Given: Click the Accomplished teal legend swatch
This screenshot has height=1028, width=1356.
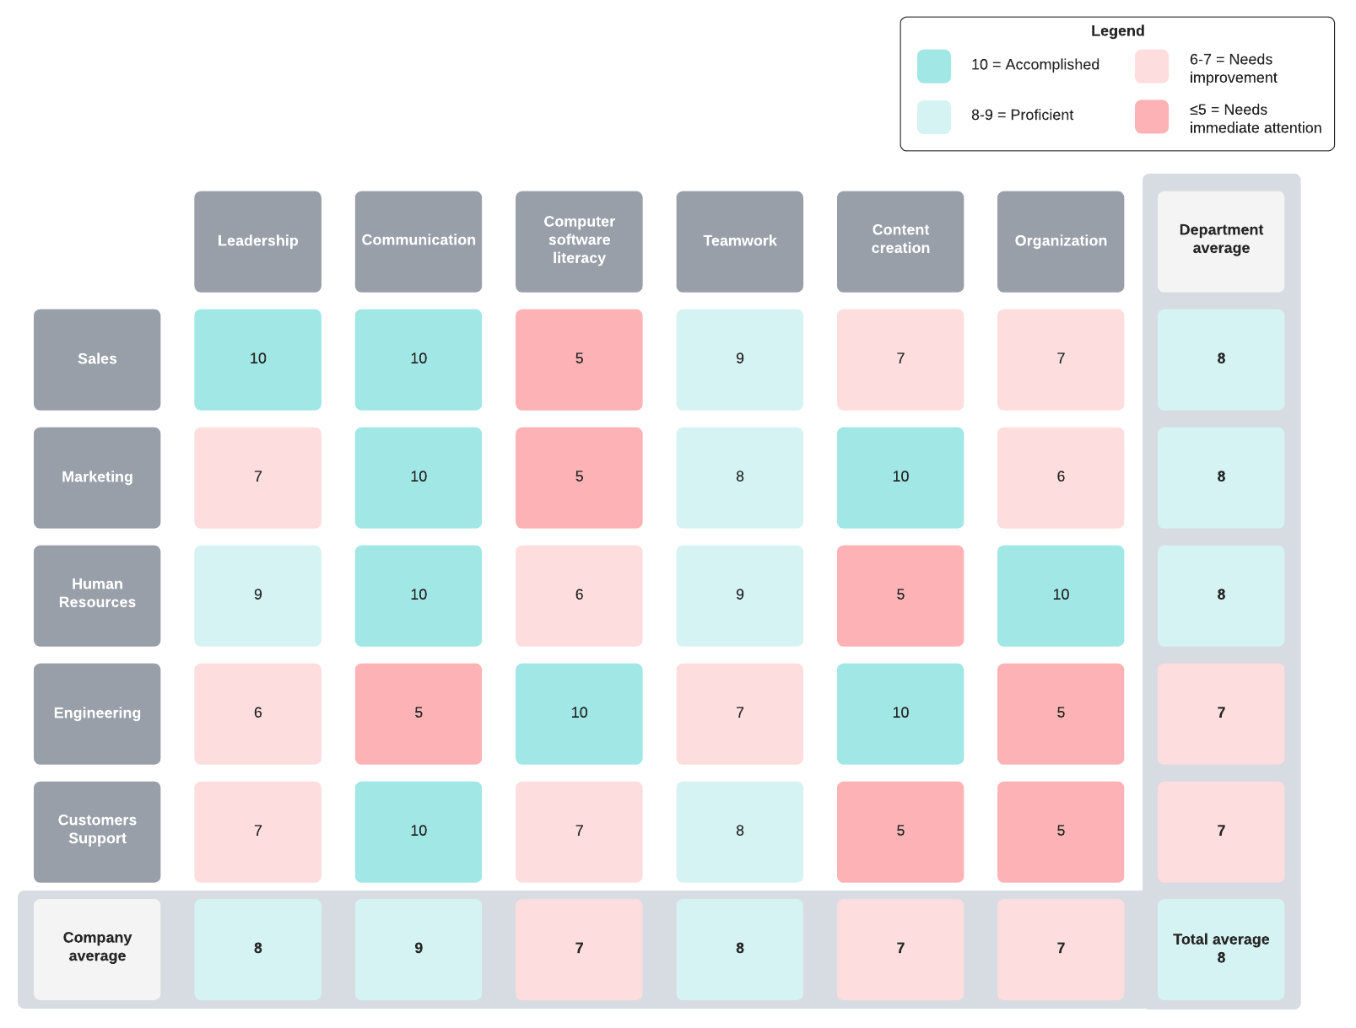Looking at the screenshot, I should [933, 66].
